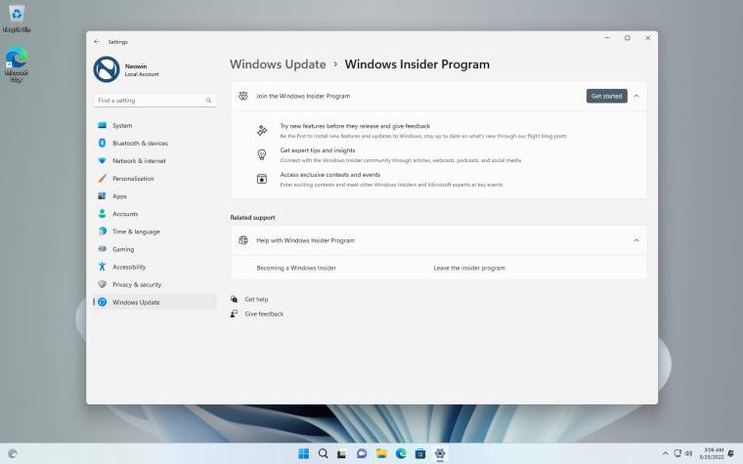Open the Gaming settings category
This screenshot has height=464, width=743.
[154, 249]
